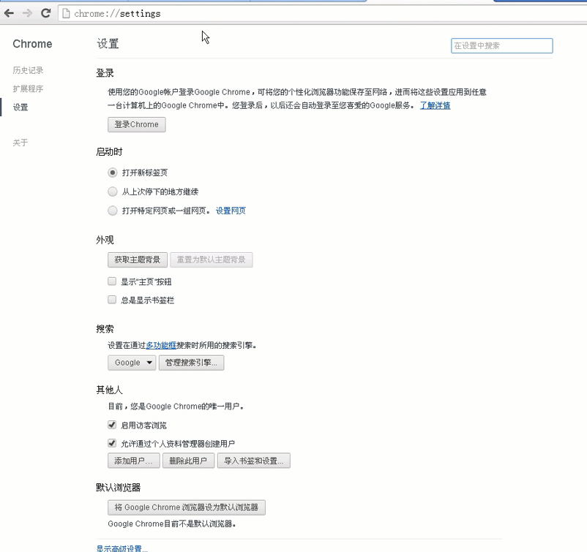
Task: Click the Chrome heading in the sidebar
Action: pos(32,44)
